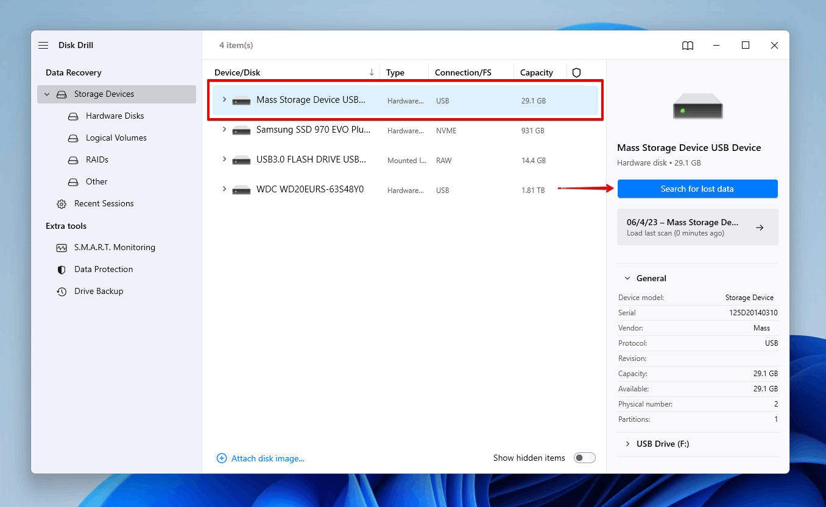826x507 pixels.
Task: Toggle the Show hidden items switch
Action: tap(584, 458)
